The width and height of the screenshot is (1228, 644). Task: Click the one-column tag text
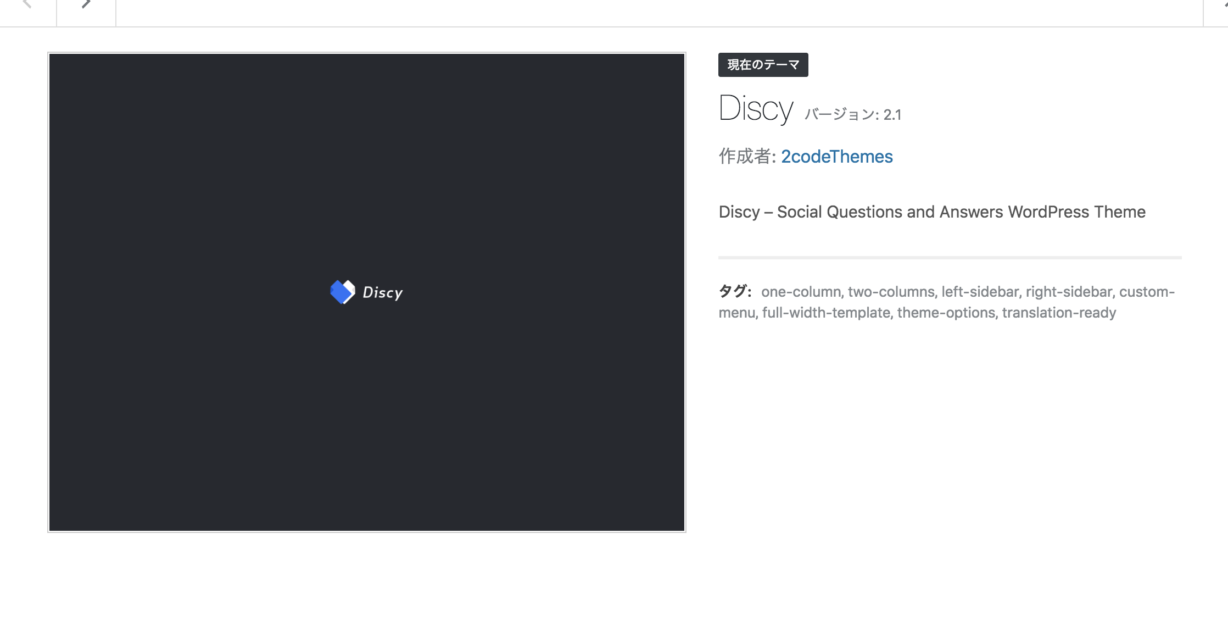tap(801, 292)
